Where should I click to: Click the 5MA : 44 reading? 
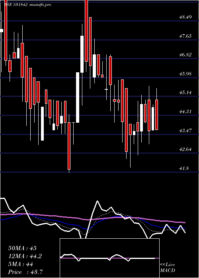(x=20, y=264)
